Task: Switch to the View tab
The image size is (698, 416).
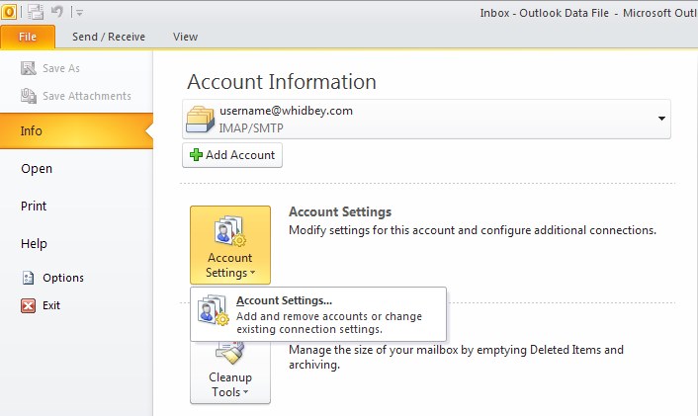Action: [185, 37]
